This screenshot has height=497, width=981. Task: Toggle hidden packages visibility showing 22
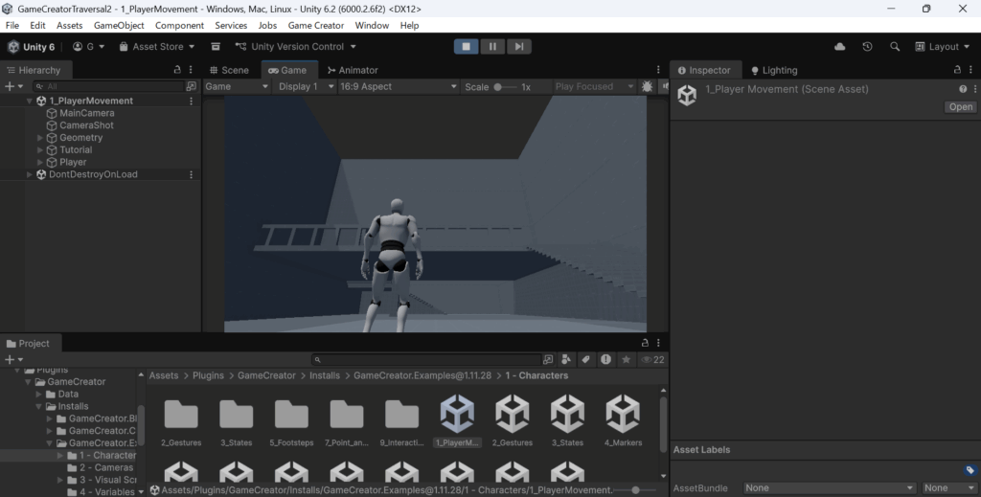coord(652,359)
